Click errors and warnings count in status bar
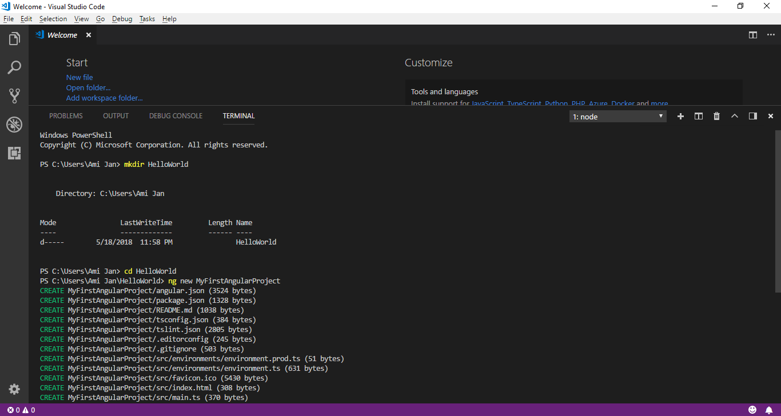 point(21,410)
